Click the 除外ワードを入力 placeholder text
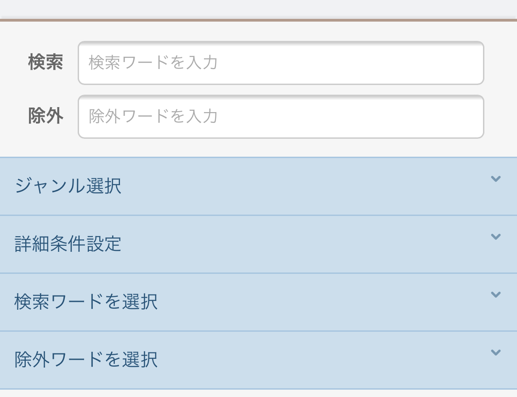Image resolution: width=517 pixels, height=397 pixels. click(153, 117)
